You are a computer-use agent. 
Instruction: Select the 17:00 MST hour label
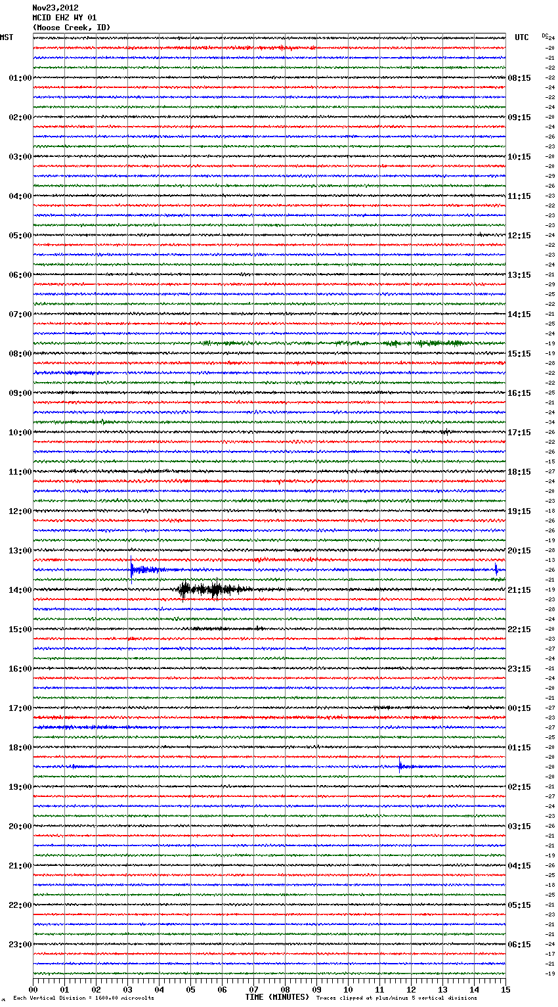coord(20,708)
